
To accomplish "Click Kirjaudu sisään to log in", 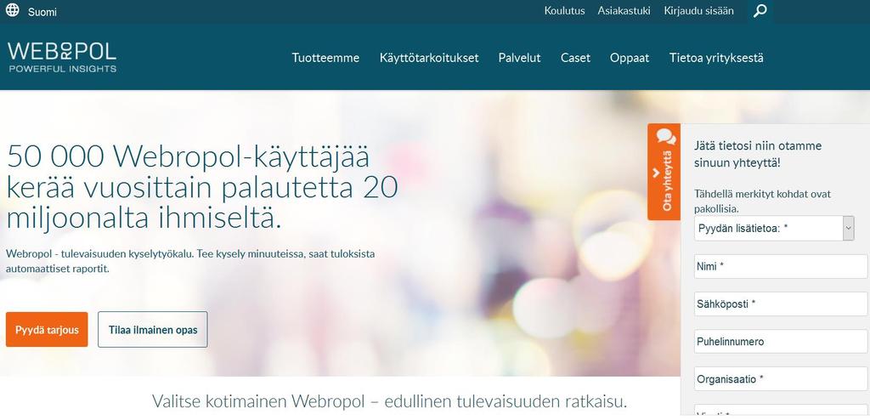I will tap(698, 10).
